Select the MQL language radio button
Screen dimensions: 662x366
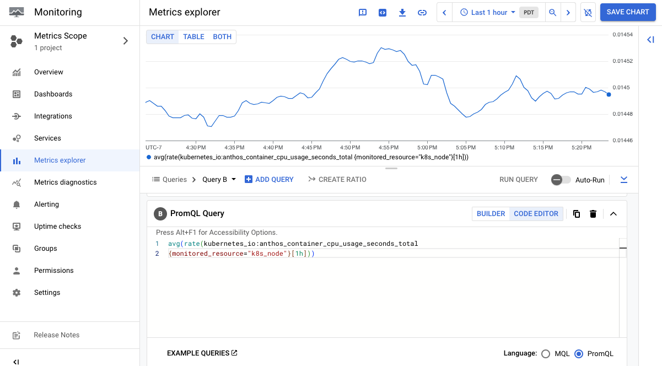click(x=546, y=353)
